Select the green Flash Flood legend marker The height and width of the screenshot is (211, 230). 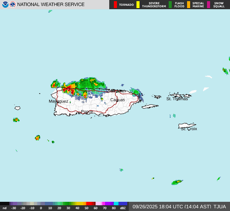170,5
